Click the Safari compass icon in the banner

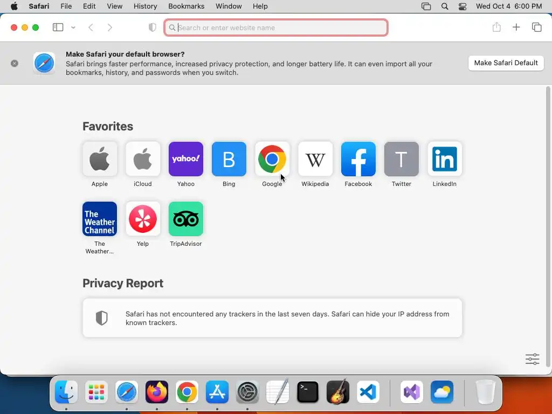44,64
